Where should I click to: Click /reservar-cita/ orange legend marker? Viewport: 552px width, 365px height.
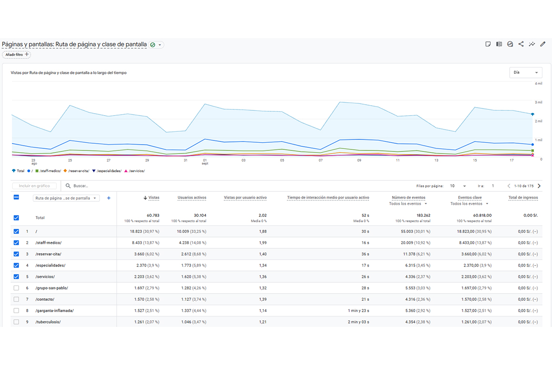[x=65, y=171]
